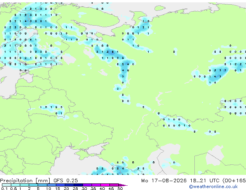Click the '(00+165' forecast run text
The height and width of the screenshot is (190, 246).
point(234,181)
